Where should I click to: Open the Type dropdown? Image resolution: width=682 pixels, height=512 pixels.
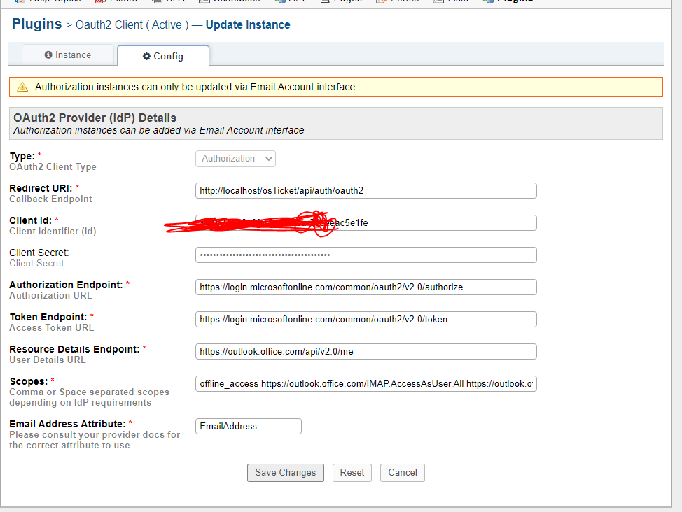pos(235,159)
